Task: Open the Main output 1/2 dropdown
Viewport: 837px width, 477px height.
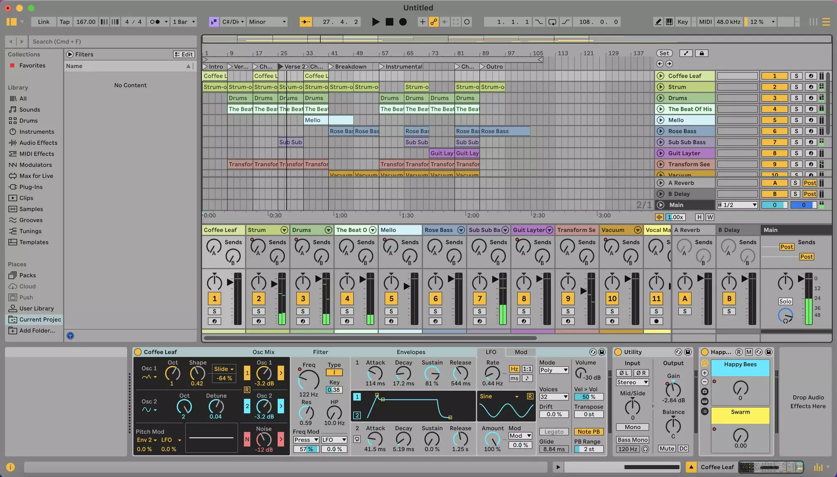Action: [x=737, y=205]
